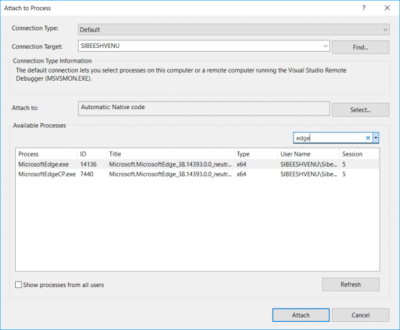Close the Attach to Process dialog

click(385, 8)
